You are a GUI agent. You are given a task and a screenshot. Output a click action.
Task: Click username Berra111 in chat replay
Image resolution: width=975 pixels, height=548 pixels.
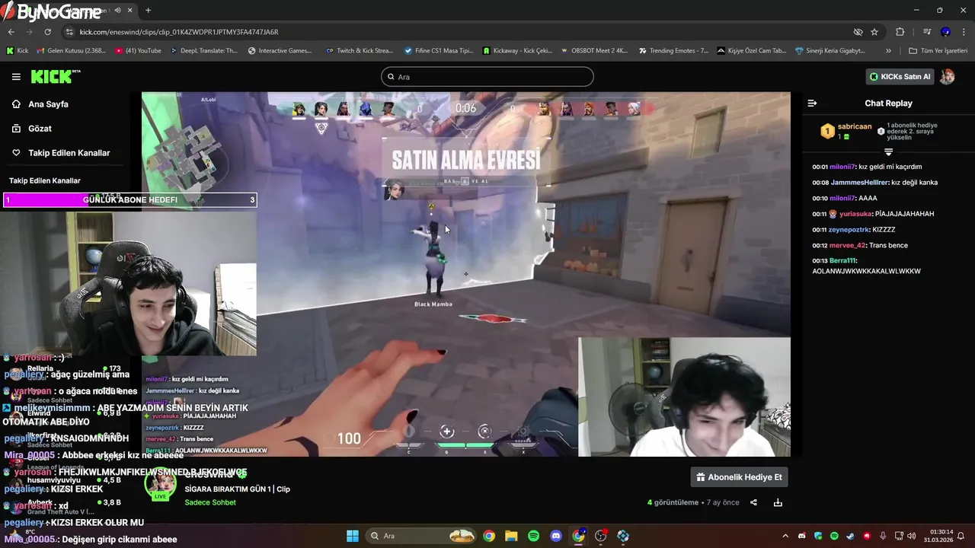click(844, 261)
